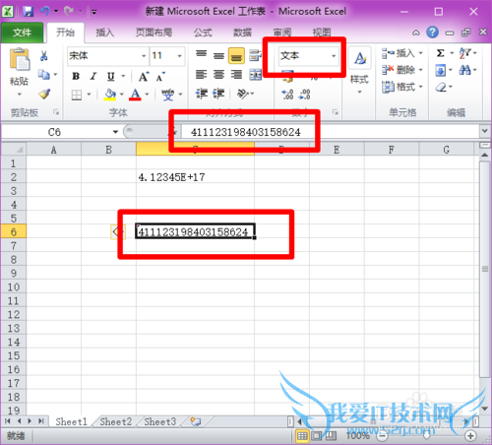
Task: Increase indent icon
Action: point(218,94)
